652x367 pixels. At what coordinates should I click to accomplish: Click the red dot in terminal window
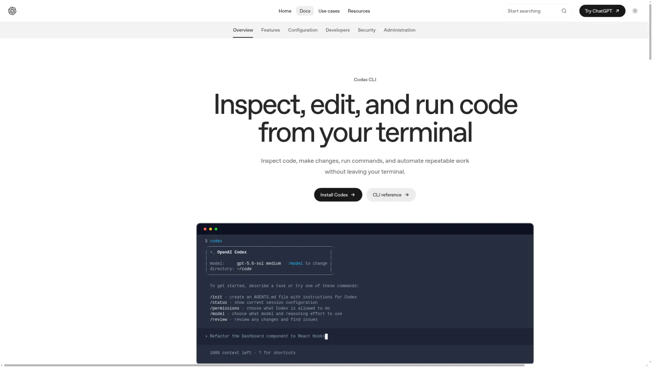click(205, 229)
